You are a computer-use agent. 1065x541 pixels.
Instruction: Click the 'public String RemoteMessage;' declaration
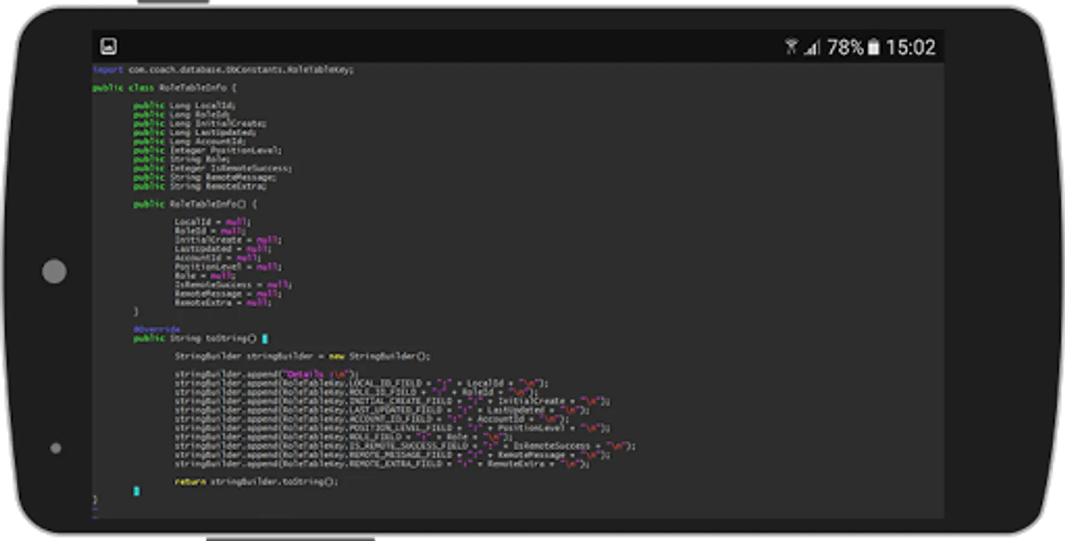(205, 177)
